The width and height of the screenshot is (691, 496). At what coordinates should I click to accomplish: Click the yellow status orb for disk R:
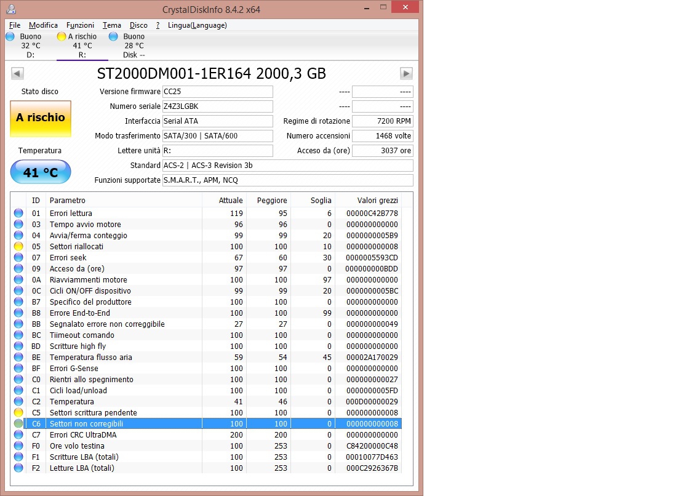[62, 36]
